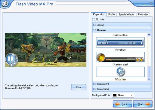Switch to the Preloader tab
The height and width of the screenshot is (110, 155).
pyautogui.click(x=143, y=15)
